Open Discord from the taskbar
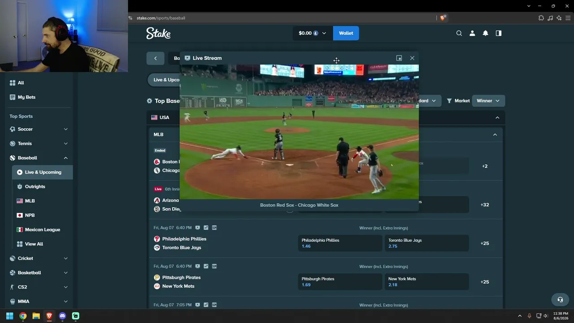 pyautogui.click(x=62, y=316)
